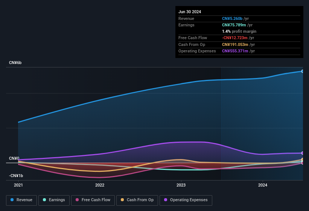The height and width of the screenshot is (211, 309).
Task: Click the blue Revenue legend dot
Action: (12, 200)
